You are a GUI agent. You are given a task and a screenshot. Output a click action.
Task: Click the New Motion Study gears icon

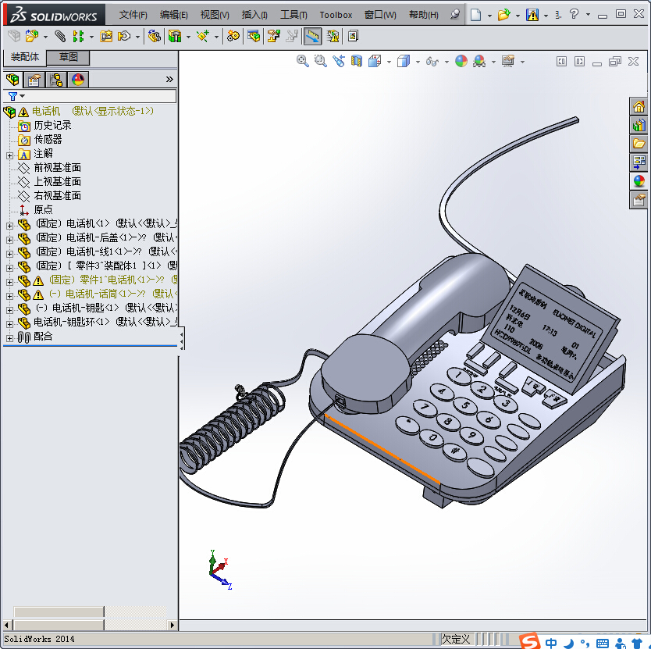pos(233,36)
